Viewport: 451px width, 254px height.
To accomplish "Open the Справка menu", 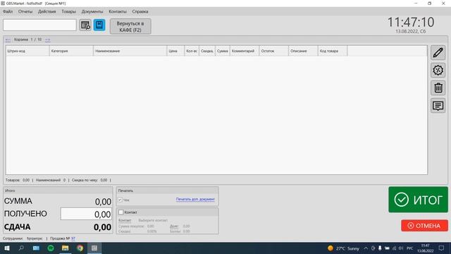I will click(140, 11).
